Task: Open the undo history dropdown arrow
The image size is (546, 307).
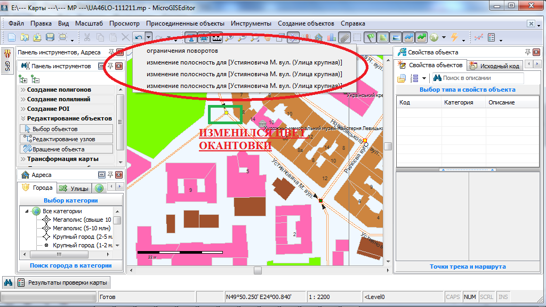Action: [x=149, y=37]
